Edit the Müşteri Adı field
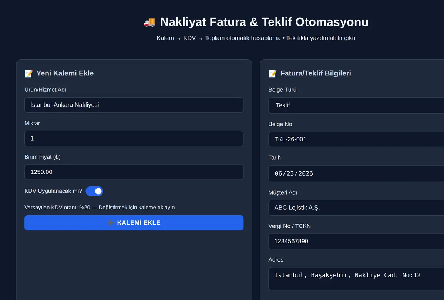Screen dimensions: 444x300 point(356,208)
